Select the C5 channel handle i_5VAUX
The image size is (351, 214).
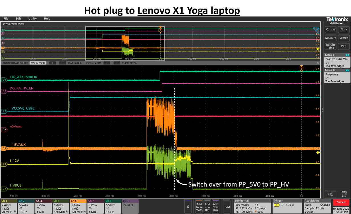(x=4, y=148)
